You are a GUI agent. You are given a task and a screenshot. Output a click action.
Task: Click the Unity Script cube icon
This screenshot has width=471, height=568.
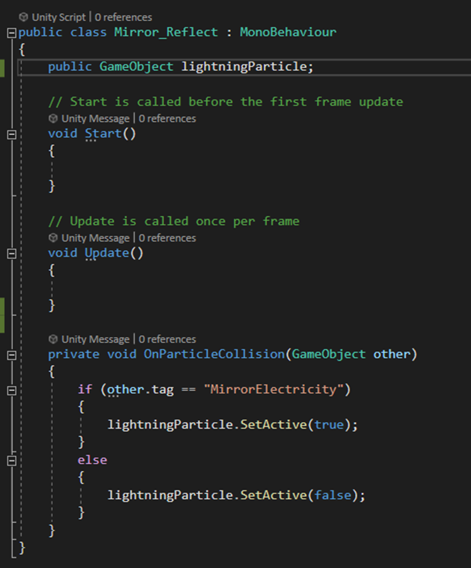24,17
